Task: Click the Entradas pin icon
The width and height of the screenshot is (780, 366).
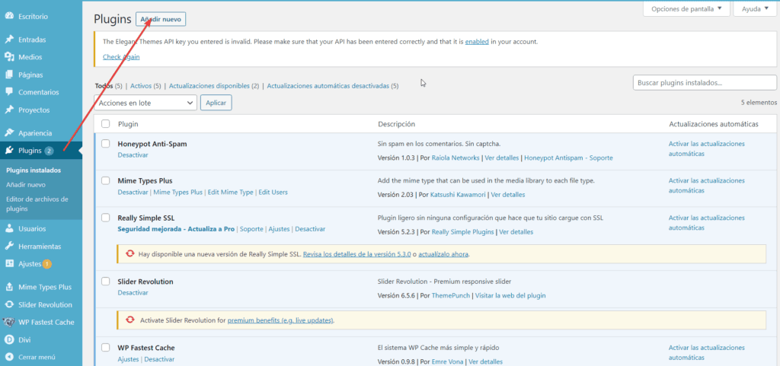Action: pyautogui.click(x=9, y=40)
